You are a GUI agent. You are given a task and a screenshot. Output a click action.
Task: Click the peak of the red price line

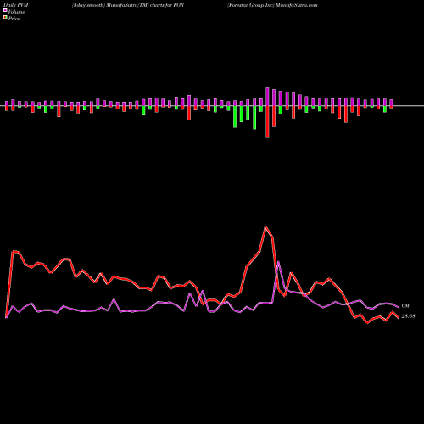pos(265,227)
